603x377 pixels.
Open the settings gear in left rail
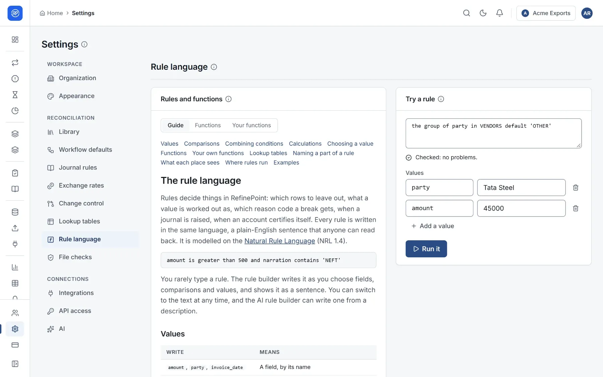tap(15, 329)
